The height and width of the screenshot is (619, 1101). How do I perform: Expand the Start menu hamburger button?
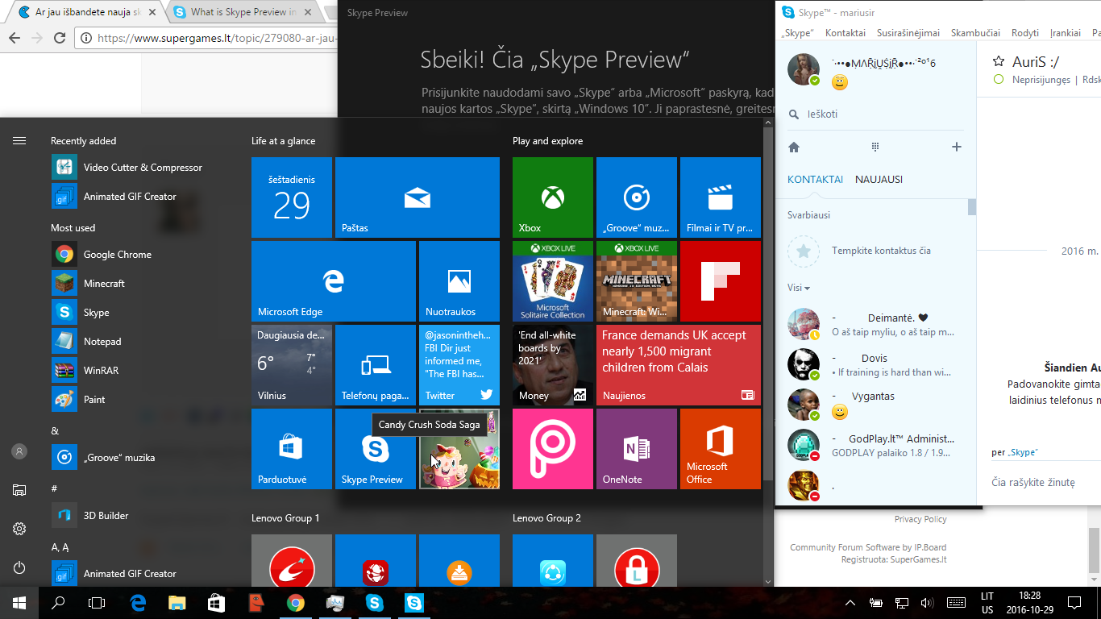click(x=19, y=140)
